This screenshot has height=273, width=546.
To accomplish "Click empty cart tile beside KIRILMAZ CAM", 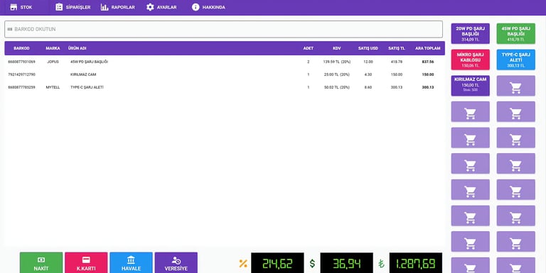I will pos(515,86).
